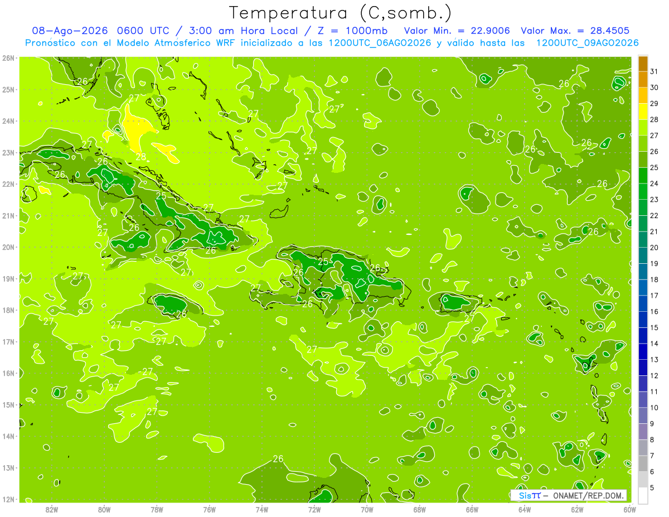Click the legend scale label '15'

(654, 327)
